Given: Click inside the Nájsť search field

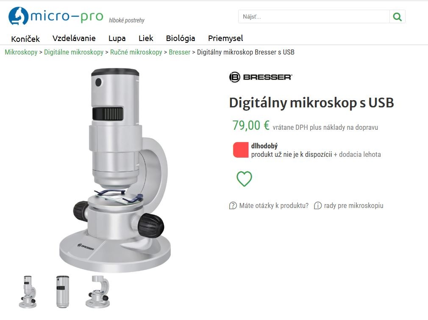Looking at the screenshot, I should [x=314, y=16].
